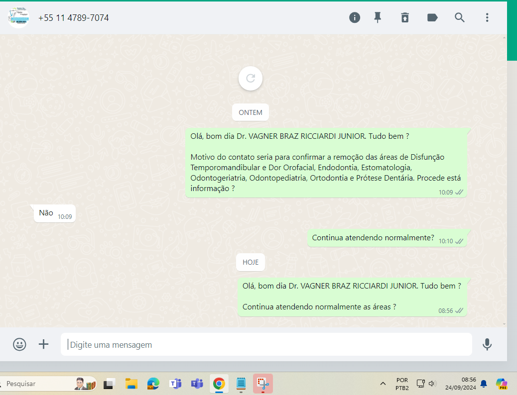
Task: Open the notifications bell in system tray
Action: [484, 384]
